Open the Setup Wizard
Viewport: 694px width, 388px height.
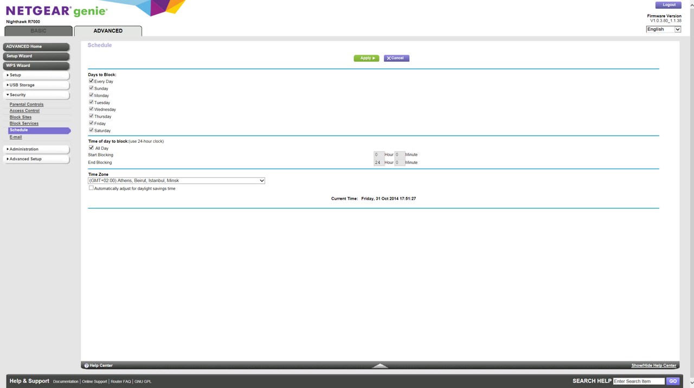point(36,56)
